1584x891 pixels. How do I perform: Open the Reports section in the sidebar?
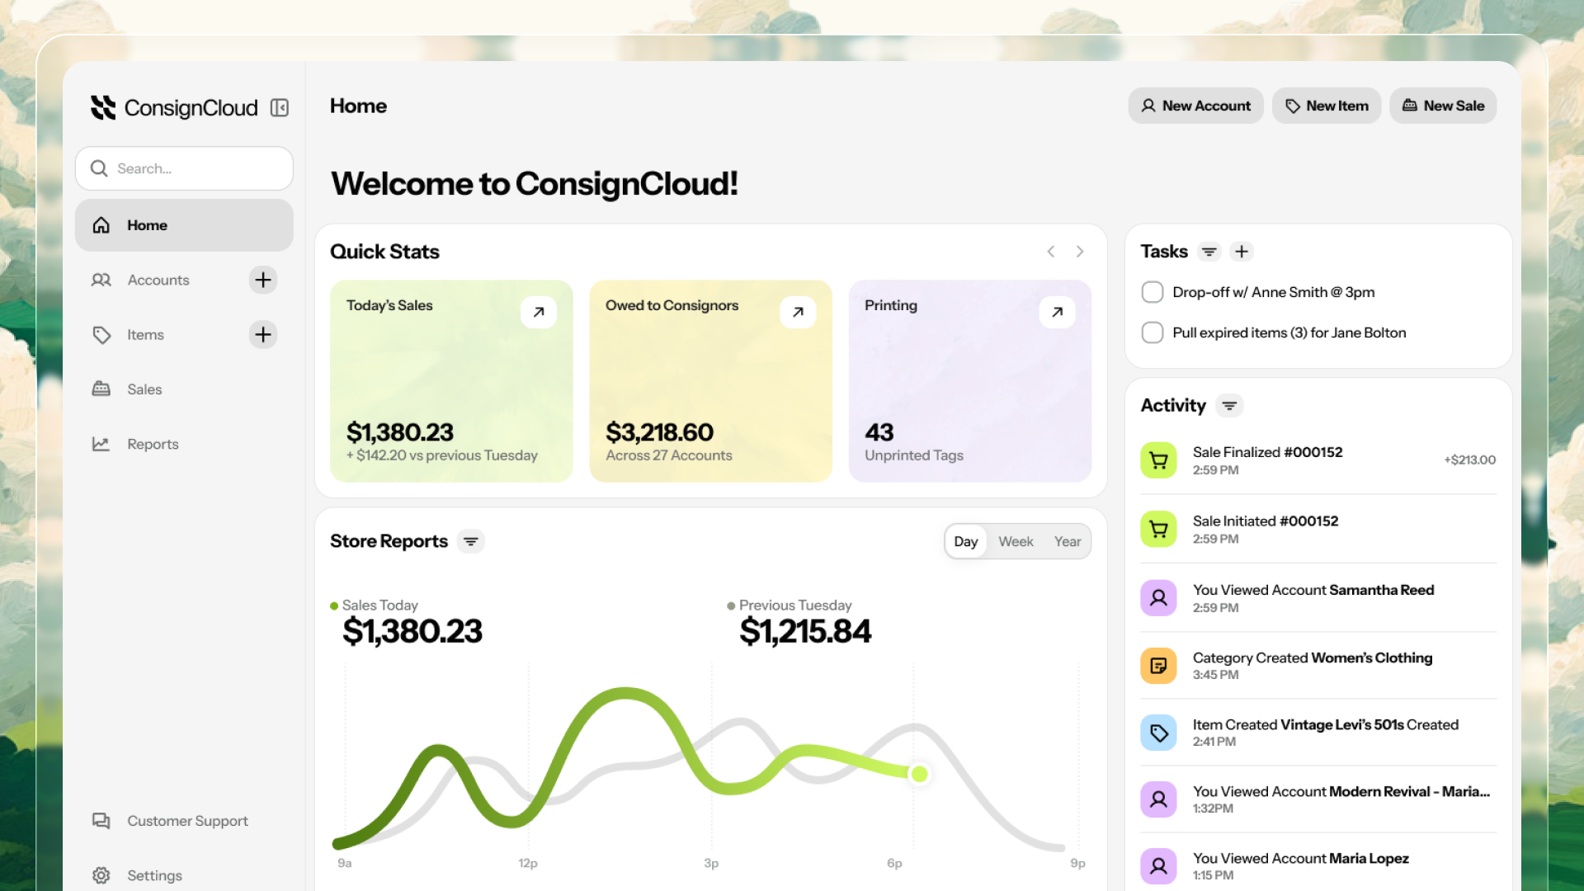pos(153,444)
